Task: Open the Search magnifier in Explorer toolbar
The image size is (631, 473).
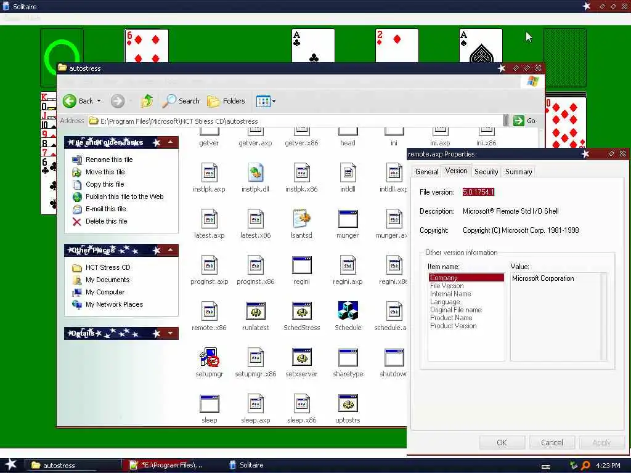Action: click(169, 101)
